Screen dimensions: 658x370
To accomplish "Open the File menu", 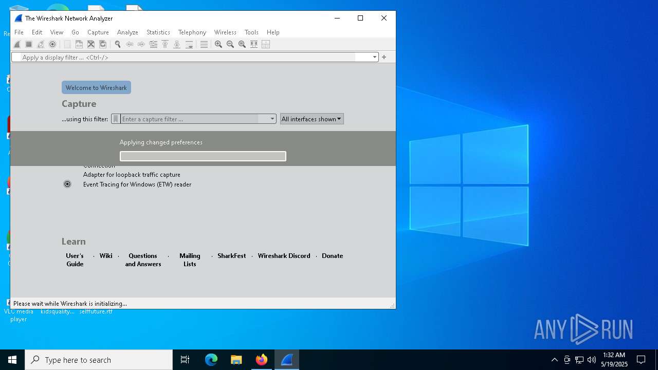I will pos(19,32).
